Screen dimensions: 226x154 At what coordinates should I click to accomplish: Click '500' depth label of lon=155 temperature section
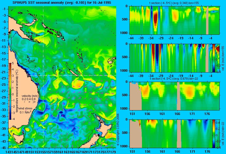pyautogui.click(x=125, y=19)
